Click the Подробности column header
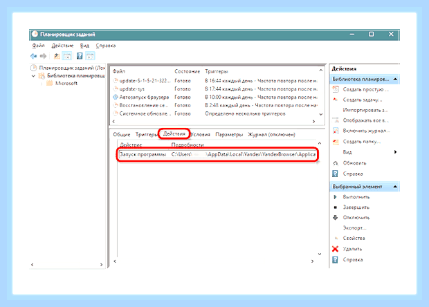The image size is (429, 307). [x=188, y=145]
